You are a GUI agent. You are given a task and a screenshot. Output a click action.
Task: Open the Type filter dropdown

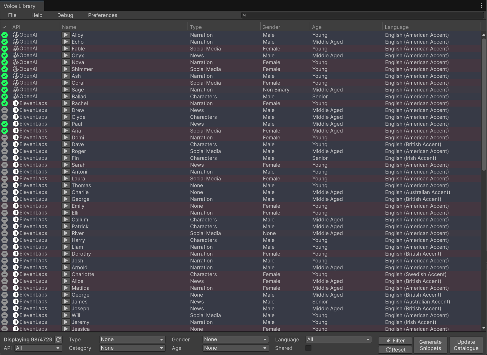coord(132,339)
